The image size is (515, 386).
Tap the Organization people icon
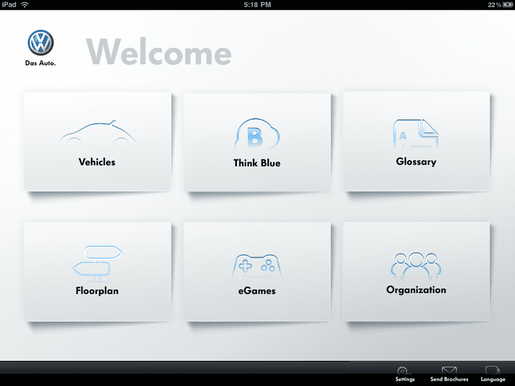pyautogui.click(x=416, y=266)
